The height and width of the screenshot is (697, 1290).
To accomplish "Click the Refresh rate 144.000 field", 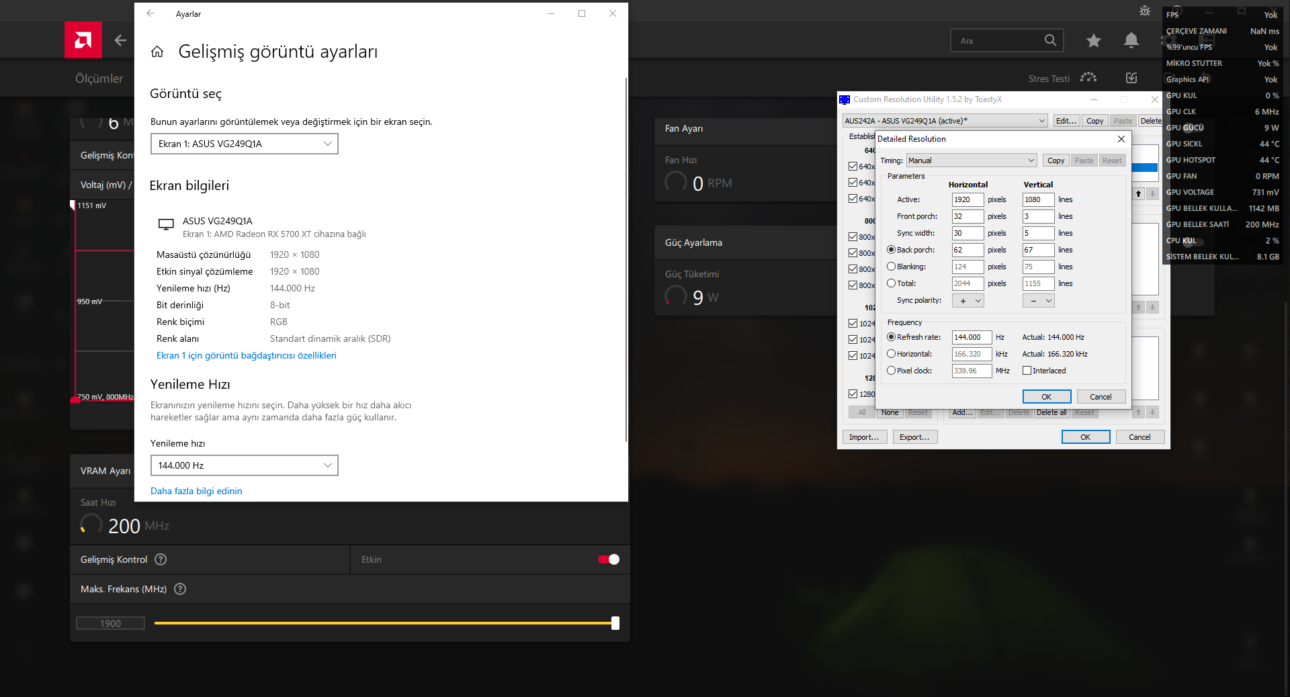I will [x=972, y=337].
